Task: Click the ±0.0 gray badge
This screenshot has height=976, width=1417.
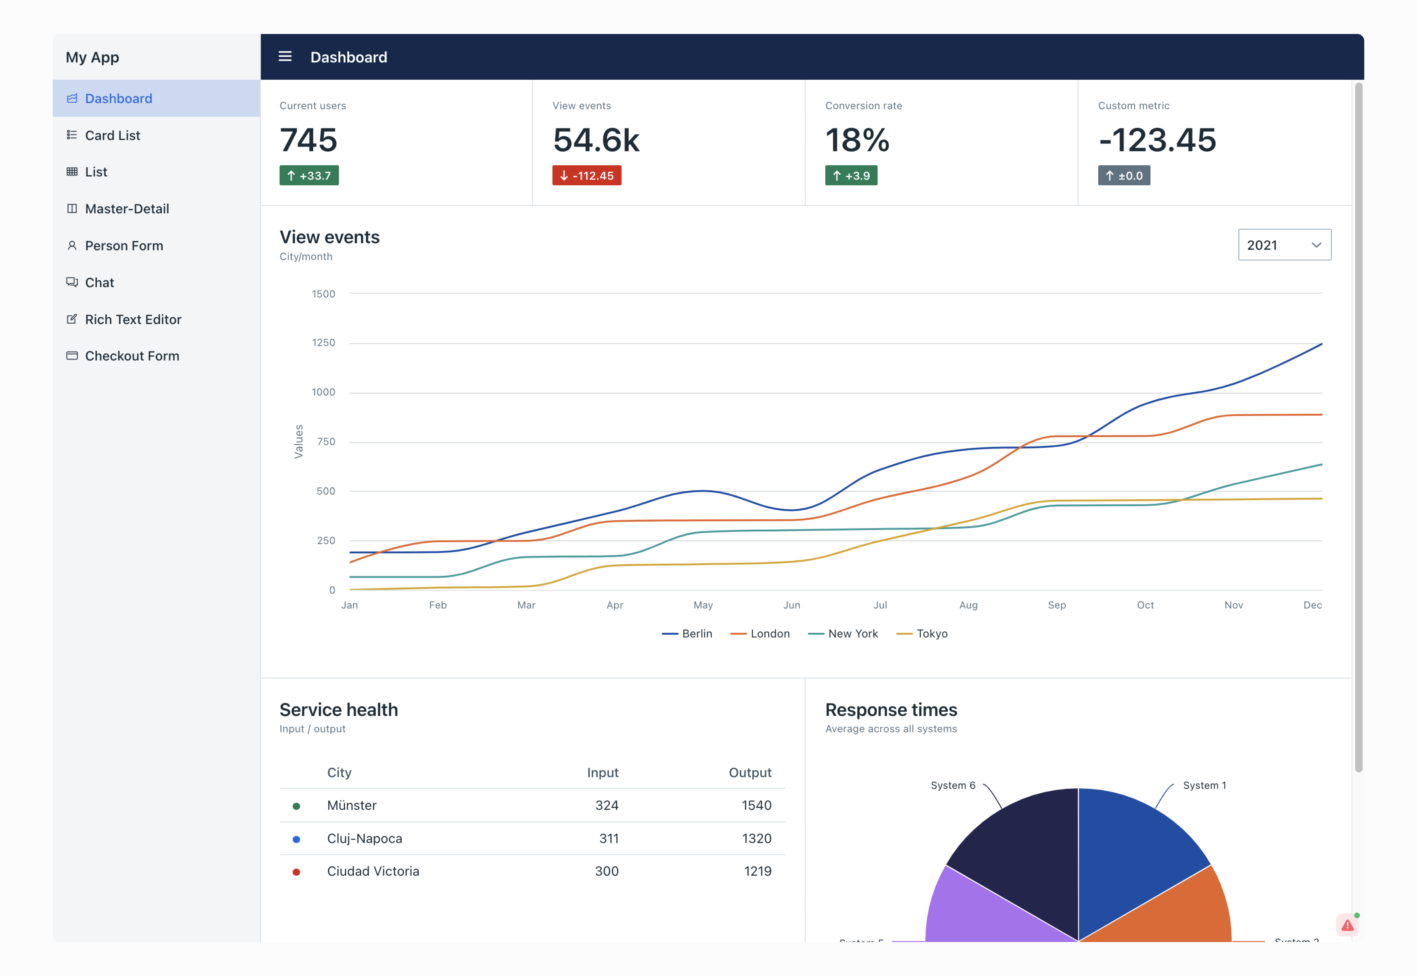Action: click(1123, 175)
